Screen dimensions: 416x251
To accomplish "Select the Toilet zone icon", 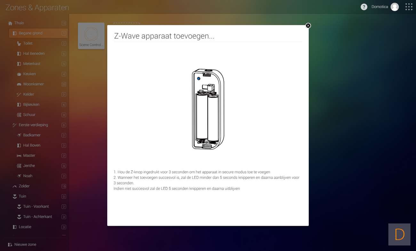I will coord(19,43).
